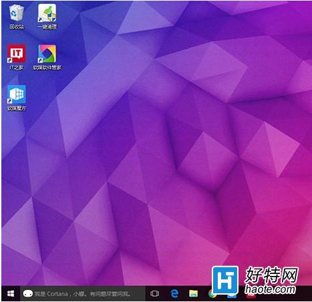
Task: Launch the 一键清理 cleanup shortcut
Action: pos(47,17)
